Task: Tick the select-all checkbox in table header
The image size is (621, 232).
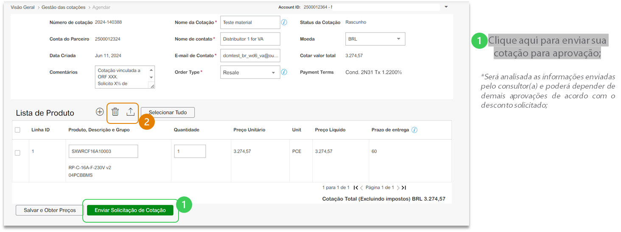Action: [17, 130]
